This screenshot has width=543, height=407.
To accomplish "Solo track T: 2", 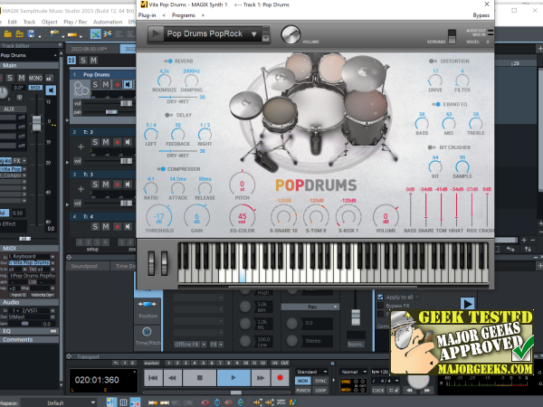I will [x=95, y=142].
